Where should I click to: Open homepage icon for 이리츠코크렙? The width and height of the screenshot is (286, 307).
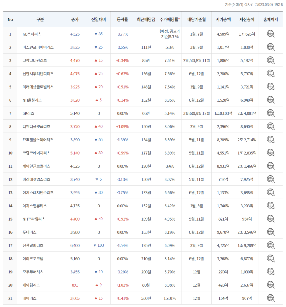tap(270, 258)
